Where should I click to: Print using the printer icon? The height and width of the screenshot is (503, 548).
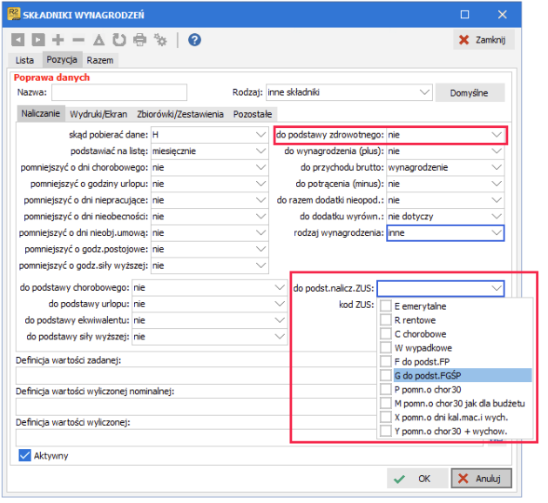pos(139,40)
